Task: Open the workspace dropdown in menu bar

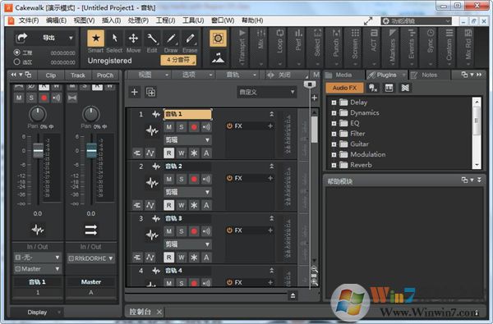Action: click(417, 21)
